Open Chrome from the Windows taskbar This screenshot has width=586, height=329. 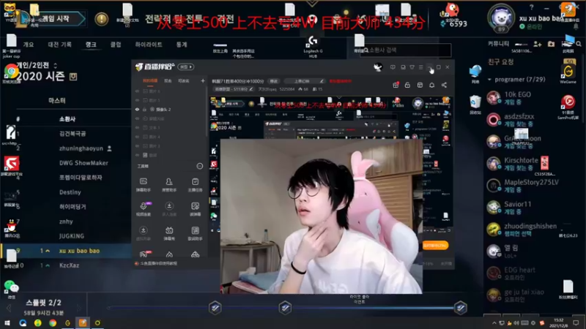(53, 322)
